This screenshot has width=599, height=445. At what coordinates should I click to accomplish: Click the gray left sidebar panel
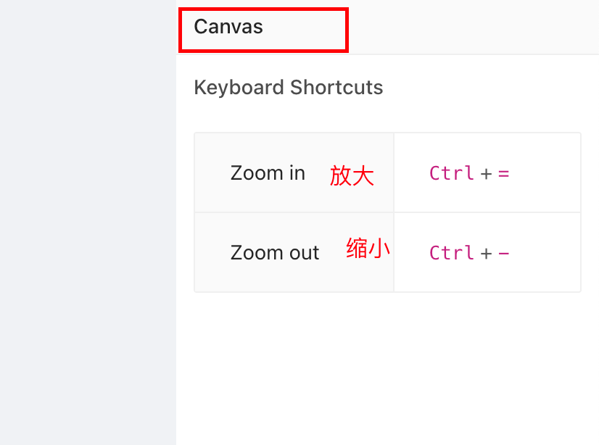click(x=88, y=222)
